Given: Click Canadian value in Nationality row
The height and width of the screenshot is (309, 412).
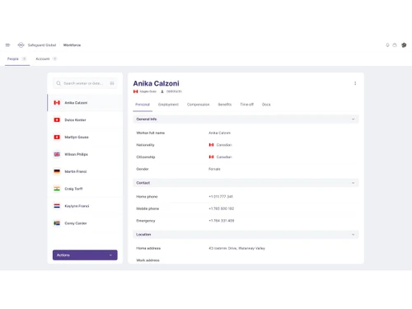Looking at the screenshot, I should (x=224, y=145).
